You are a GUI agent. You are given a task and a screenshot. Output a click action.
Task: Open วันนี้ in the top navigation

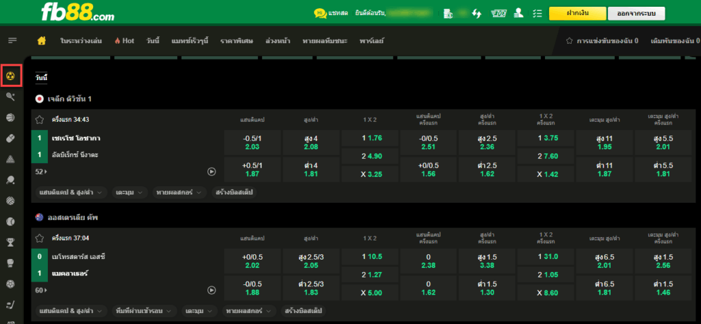153,40
